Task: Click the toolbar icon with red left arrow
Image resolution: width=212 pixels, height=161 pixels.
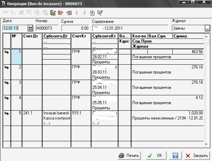Action: [x=61, y=13]
